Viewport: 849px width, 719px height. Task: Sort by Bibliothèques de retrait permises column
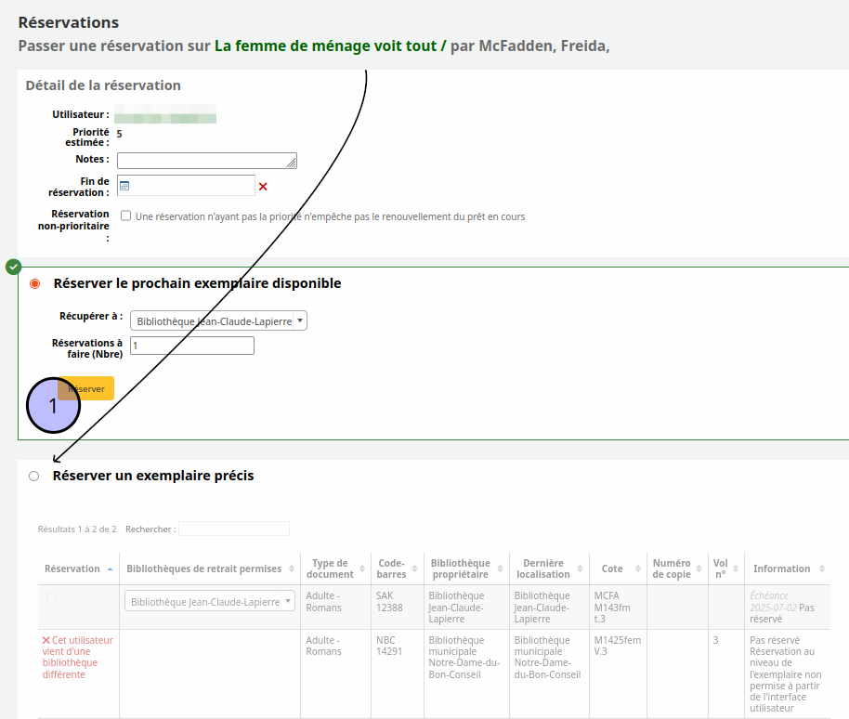click(x=210, y=569)
